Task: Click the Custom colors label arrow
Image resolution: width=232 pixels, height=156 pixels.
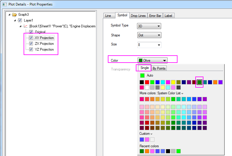Action: [x=152, y=134]
